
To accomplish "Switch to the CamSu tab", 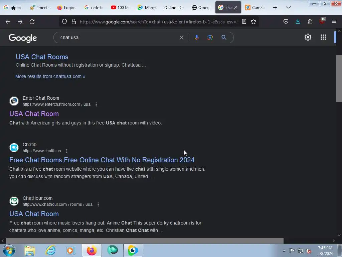I will click(255, 7).
